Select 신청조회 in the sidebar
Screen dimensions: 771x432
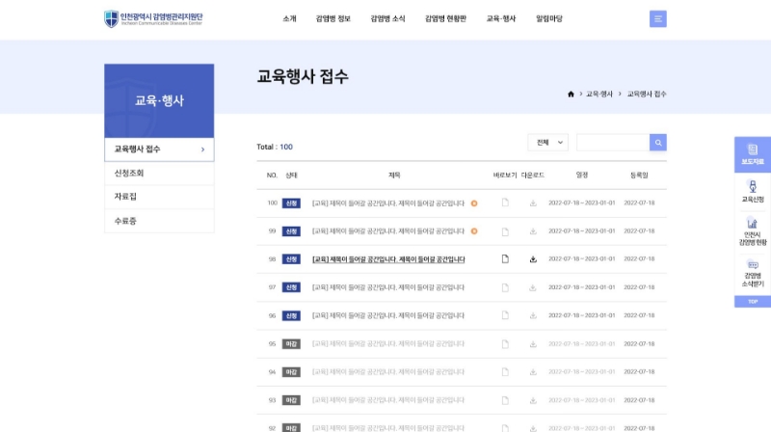(159, 174)
